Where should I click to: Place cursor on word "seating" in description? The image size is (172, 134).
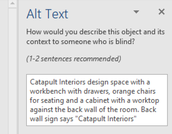tap(52, 101)
